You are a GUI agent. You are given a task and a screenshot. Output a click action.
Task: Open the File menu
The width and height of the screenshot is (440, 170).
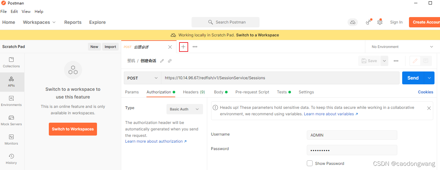(x=4, y=11)
